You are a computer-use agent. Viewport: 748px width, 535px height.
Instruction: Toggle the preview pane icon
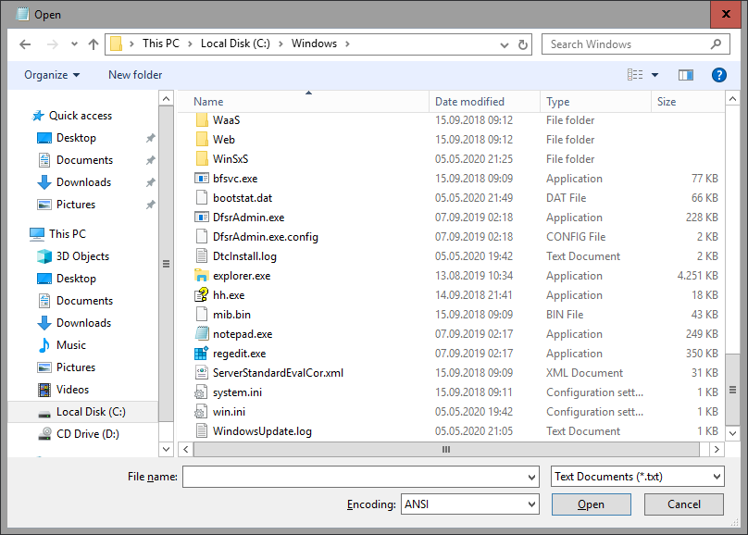[x=685, y=75]
